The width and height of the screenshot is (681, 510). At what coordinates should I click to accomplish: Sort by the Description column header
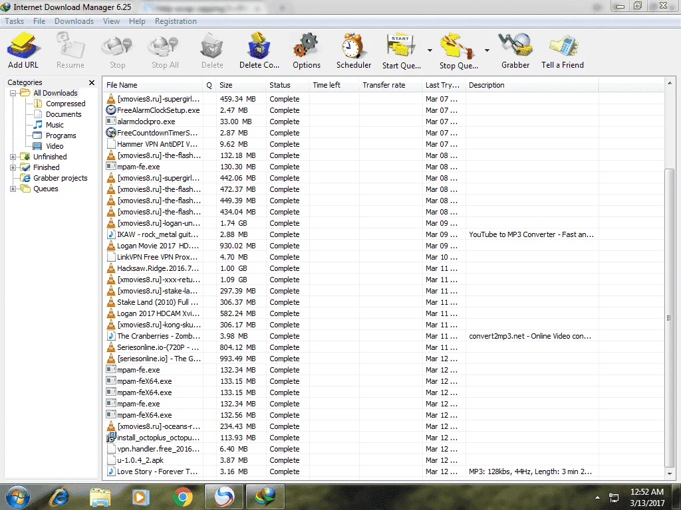pyautogui.click(x=531, y=85)
